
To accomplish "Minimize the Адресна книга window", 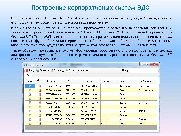I will click(142, 64).
